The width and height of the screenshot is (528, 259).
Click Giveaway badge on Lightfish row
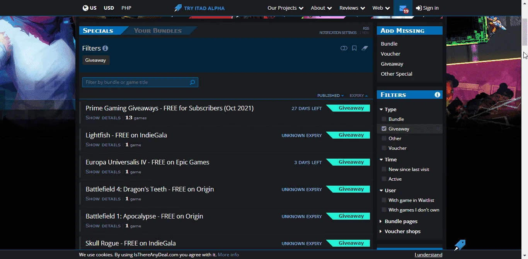pyautogui.click(x=348, y=135)
